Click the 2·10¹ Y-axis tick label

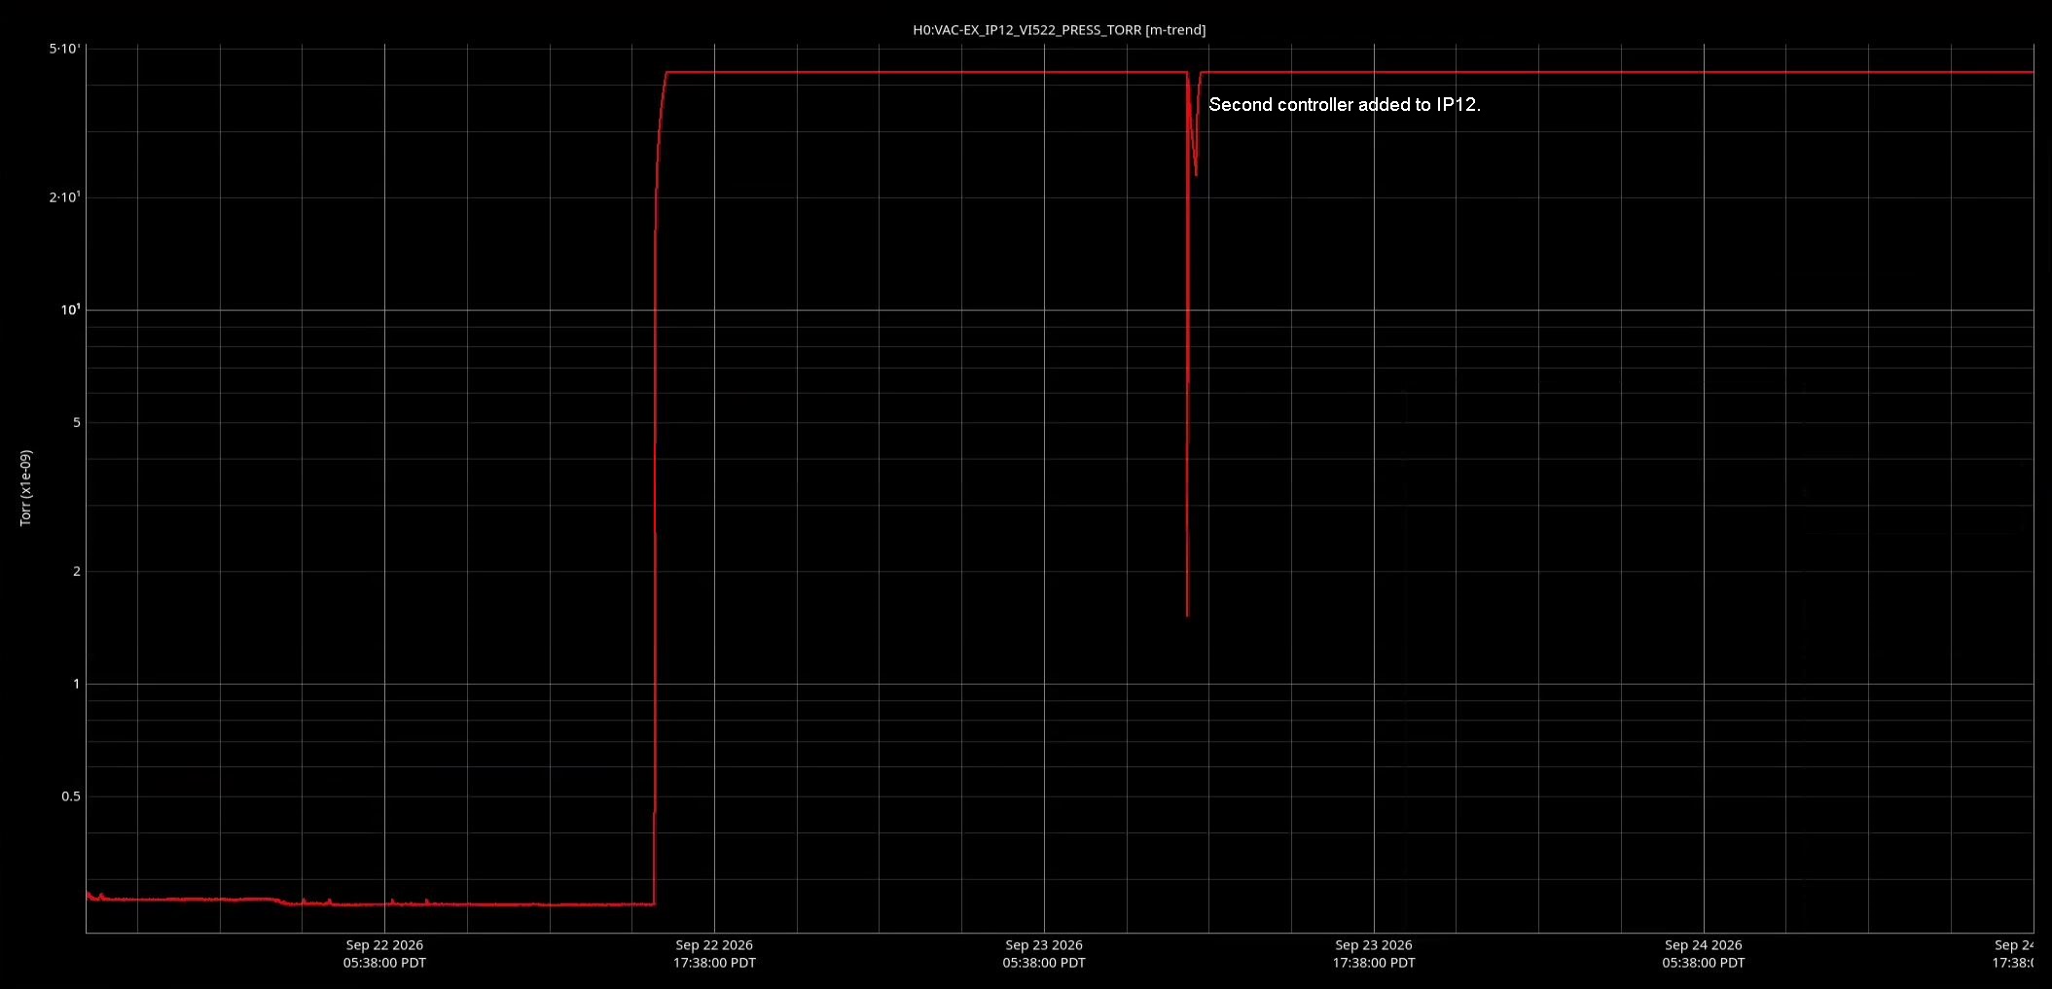(65, 197)
